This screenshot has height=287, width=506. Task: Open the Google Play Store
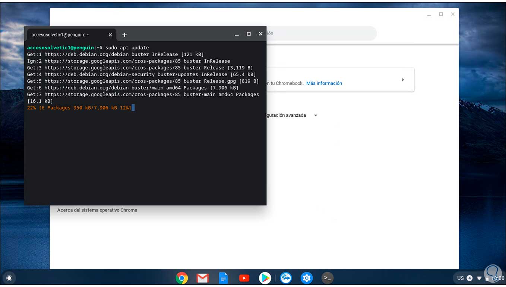[x=265, y=278]
